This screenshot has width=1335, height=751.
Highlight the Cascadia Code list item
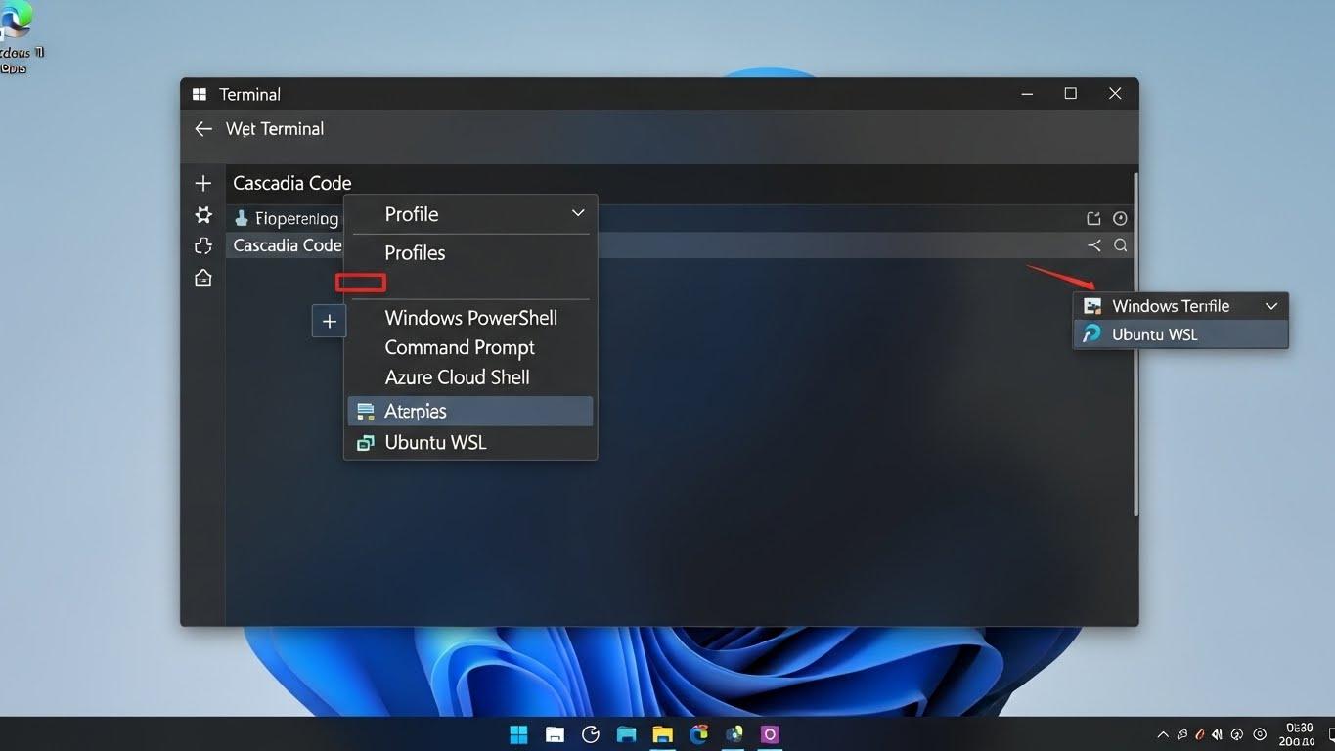click(286, 245)
